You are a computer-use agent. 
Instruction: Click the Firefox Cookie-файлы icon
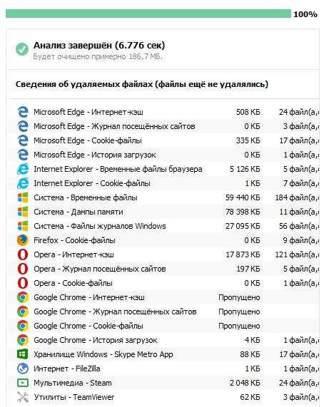pos(23,240)
